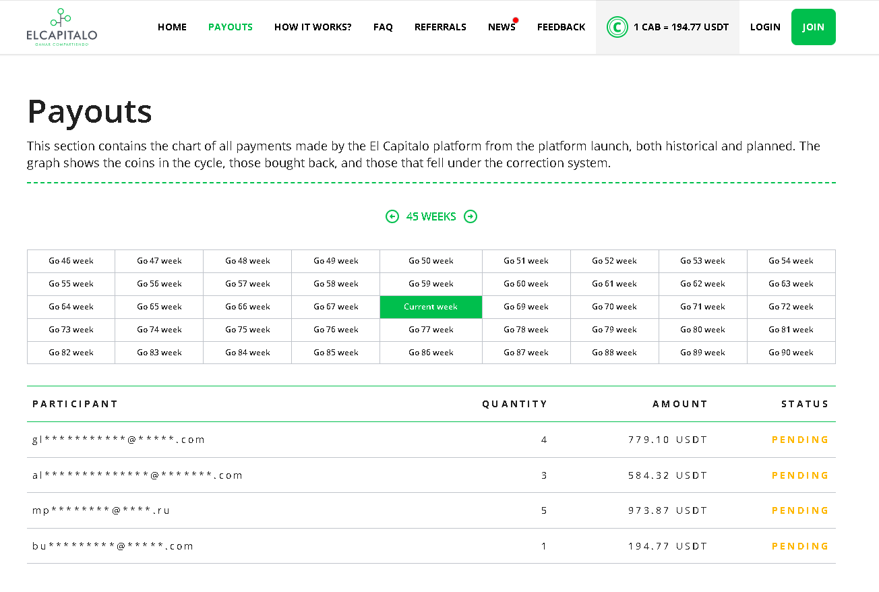Viewport: 879px width, 592px height.
Task: Select Go 55 week
Action: [x=71, y=284]
